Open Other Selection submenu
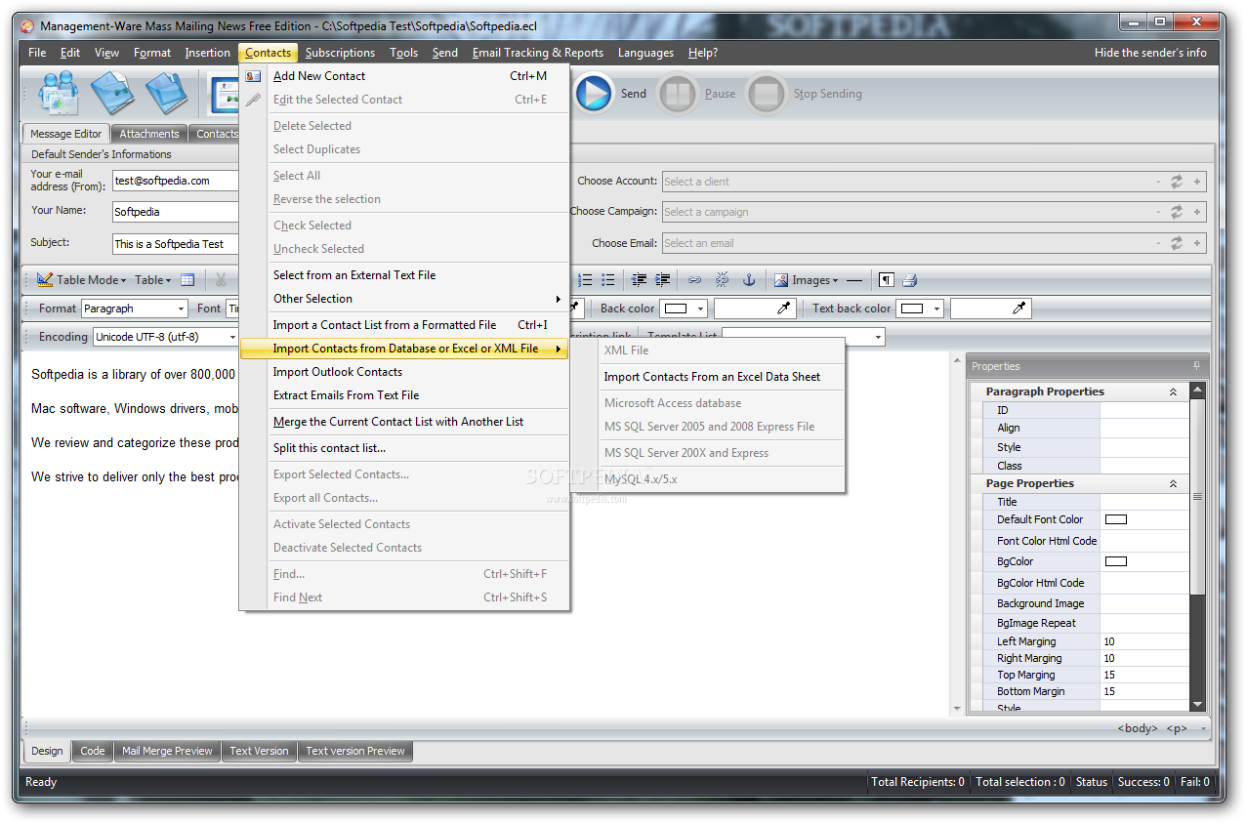Image resolution: width=1246 pixels, height=823 pixels. 404,299
